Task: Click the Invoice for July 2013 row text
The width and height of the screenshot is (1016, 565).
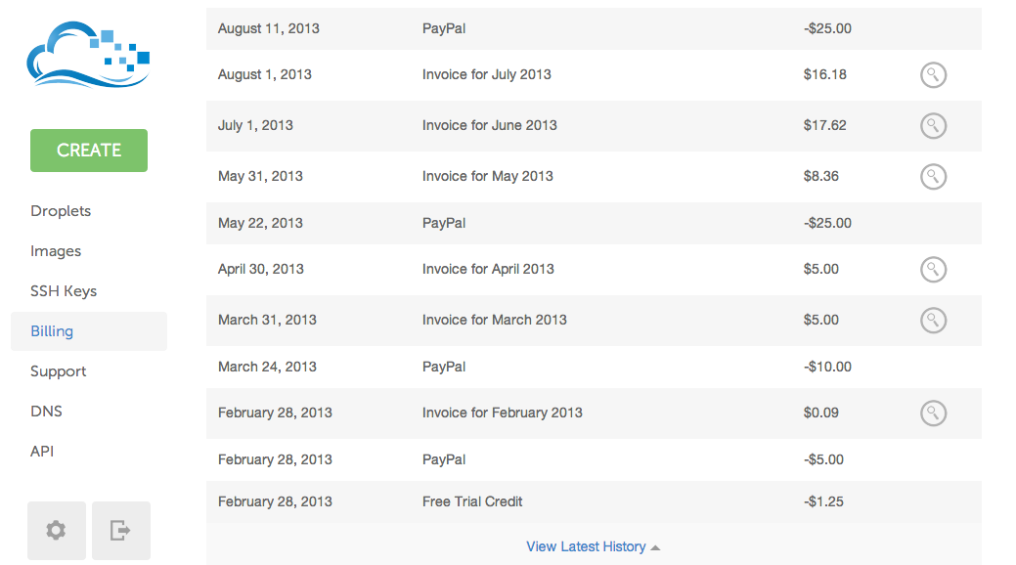Action: pos(486,75)
